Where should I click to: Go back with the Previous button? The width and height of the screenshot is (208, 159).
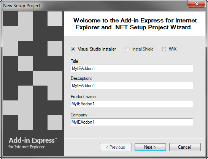[116, 147]
